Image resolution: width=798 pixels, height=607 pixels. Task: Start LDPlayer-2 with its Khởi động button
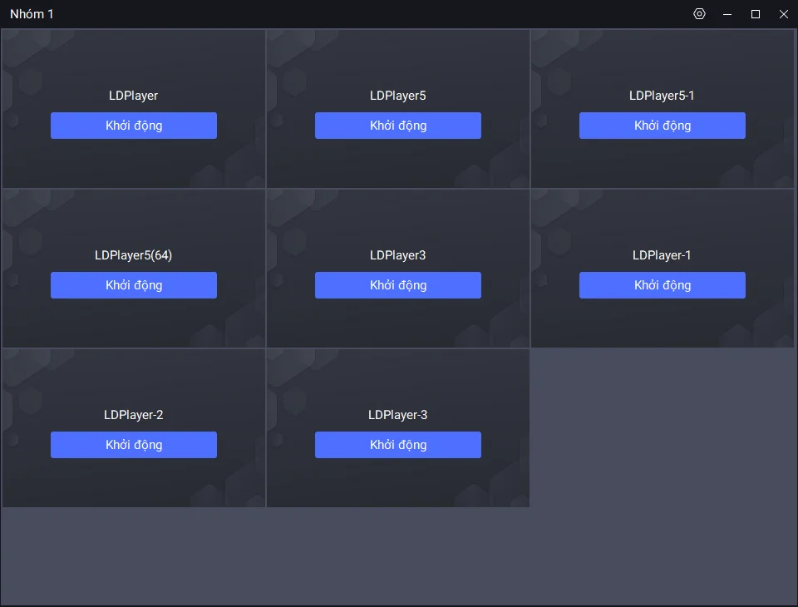134,445
